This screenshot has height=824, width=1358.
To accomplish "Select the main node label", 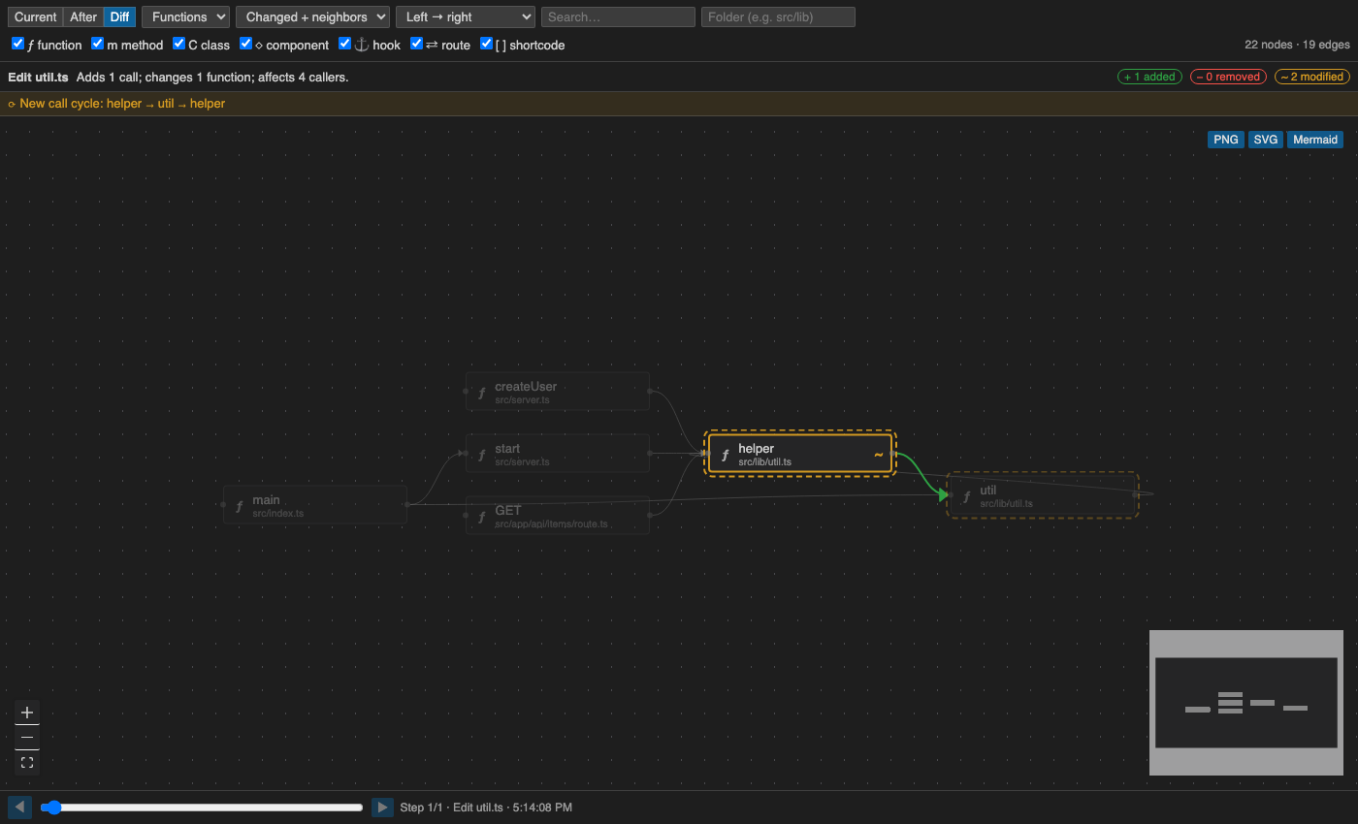I will tap(266, 499).
